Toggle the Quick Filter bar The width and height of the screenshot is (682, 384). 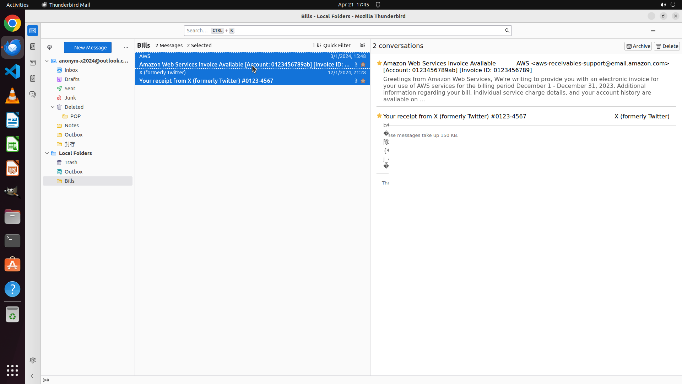pos(333,46)
